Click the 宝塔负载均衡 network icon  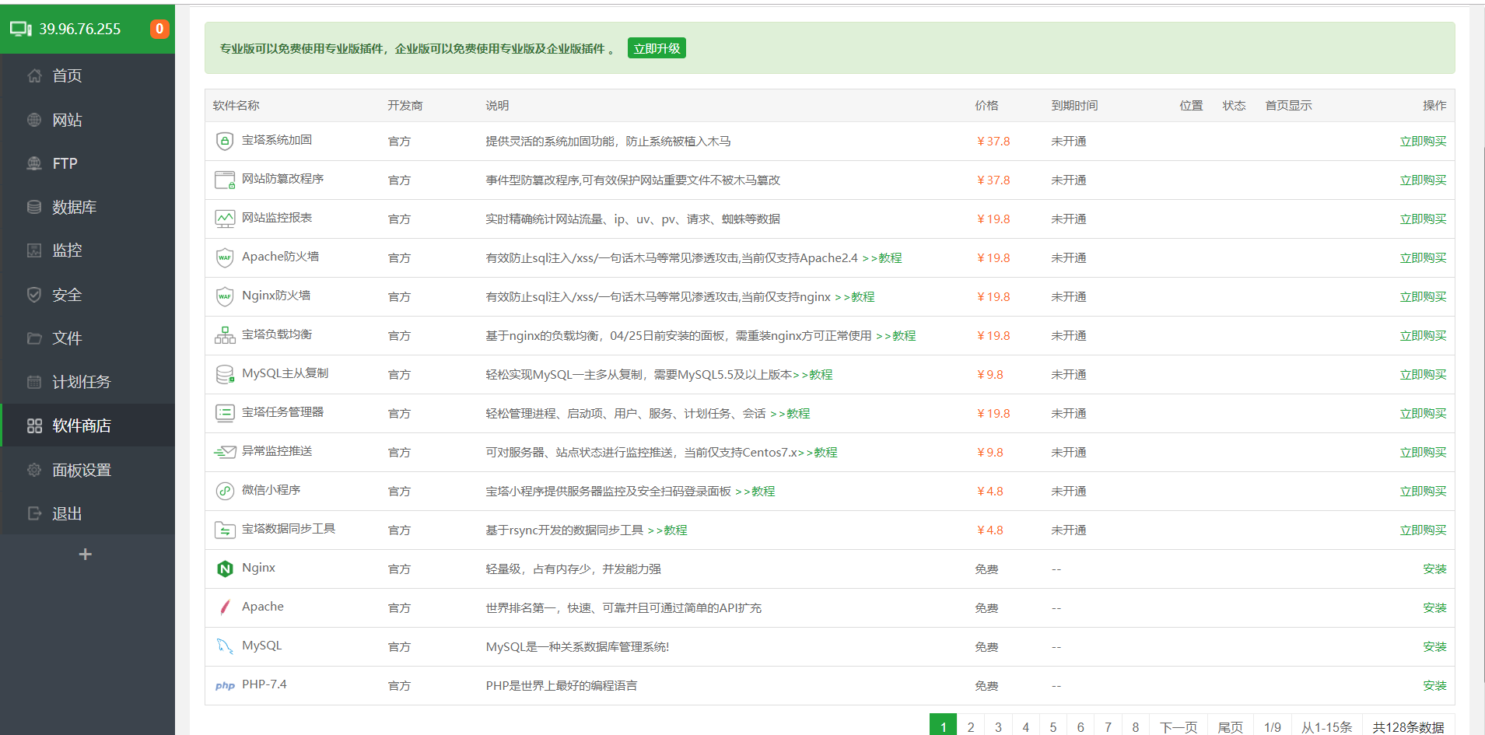tap(225, 335)
